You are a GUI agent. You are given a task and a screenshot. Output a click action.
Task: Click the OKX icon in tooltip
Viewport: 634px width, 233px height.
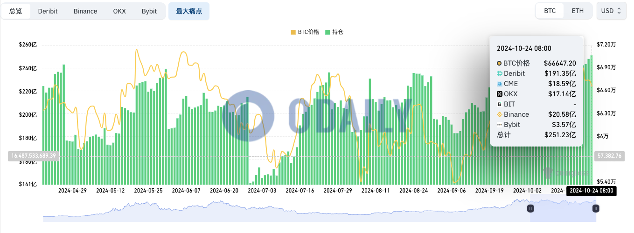(499, 94)
